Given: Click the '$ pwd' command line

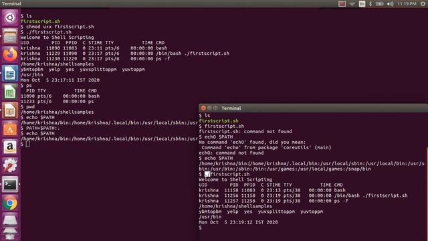Looking at the screenshot, I should [27, 107].
